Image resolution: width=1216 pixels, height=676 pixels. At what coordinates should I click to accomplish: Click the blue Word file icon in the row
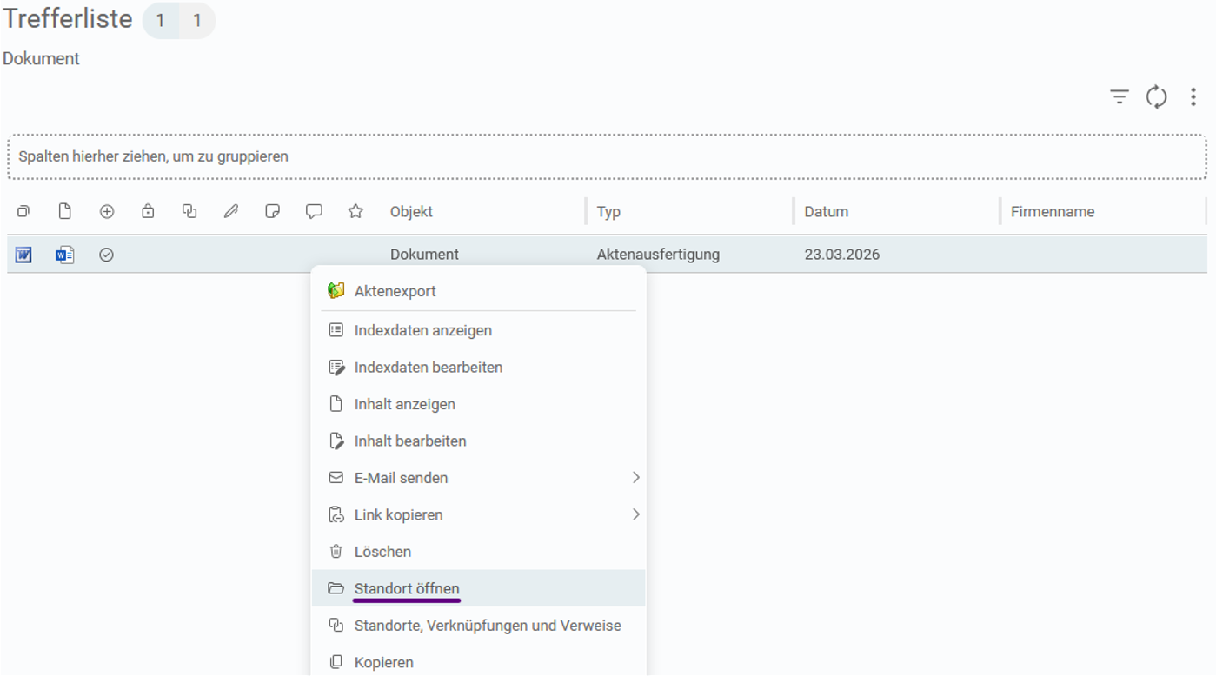point(65,255)
